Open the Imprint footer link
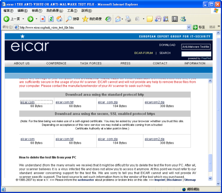 coord(159,180)
